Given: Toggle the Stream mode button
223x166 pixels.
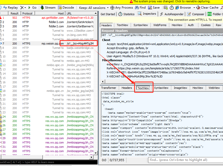Looking at the screenshot, I should [x=48, y=8].
